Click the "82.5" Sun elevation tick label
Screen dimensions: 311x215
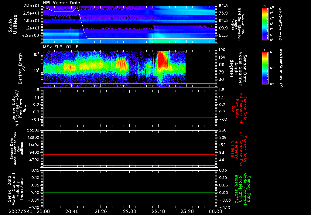[223, 6]
